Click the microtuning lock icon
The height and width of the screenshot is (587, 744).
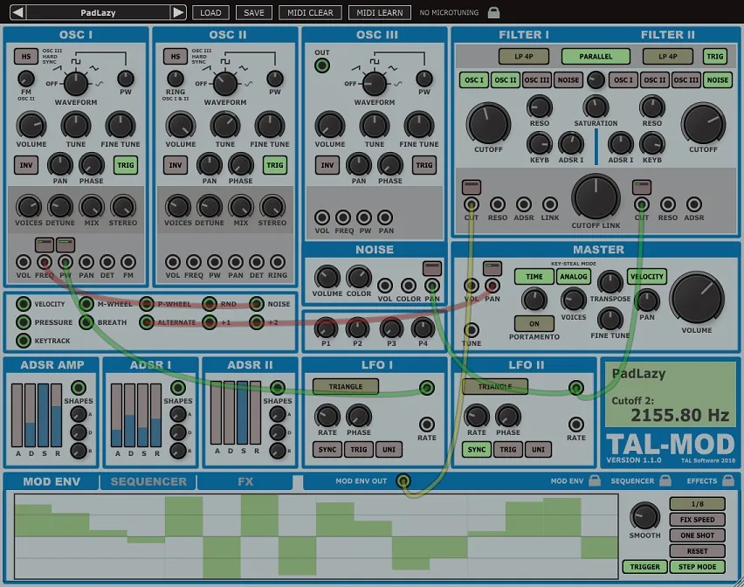click(x=493, y=12)
